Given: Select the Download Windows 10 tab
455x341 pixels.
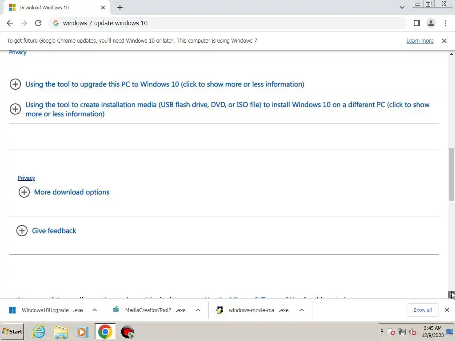Looking at the screenshot, I should [56, 8].
